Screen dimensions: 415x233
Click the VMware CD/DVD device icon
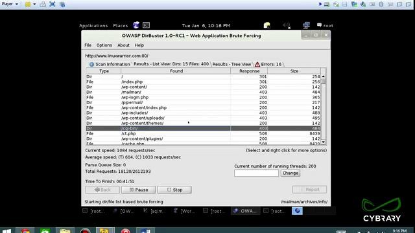click(336, 5)
